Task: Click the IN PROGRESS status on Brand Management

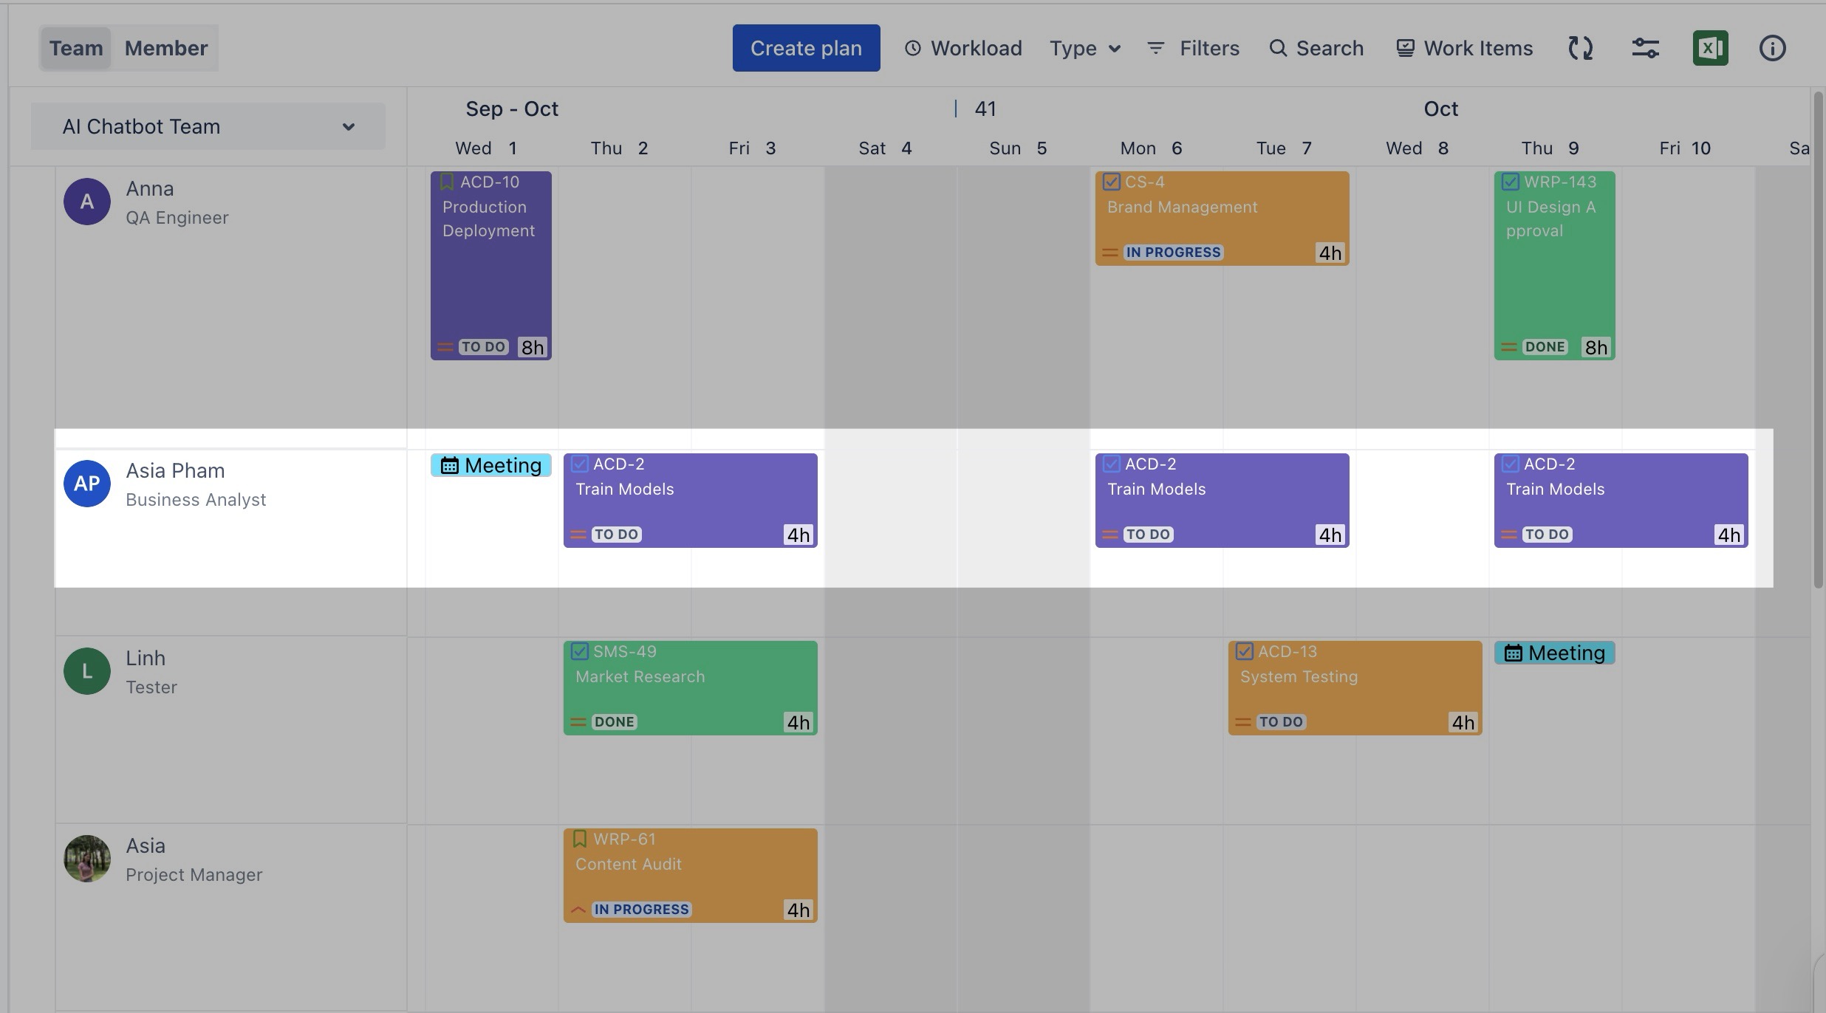Action: point(1173,253)
